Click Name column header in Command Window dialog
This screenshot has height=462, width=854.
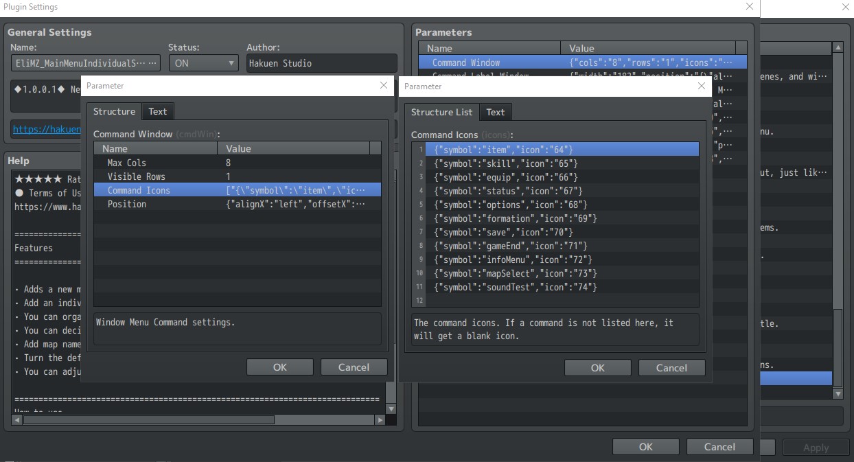tap(156, 148)
